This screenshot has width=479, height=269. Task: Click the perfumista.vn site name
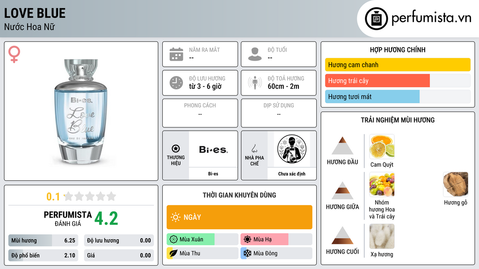[x=431, y=18]
